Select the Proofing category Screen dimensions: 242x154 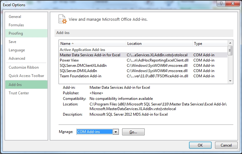pos(26,33)
